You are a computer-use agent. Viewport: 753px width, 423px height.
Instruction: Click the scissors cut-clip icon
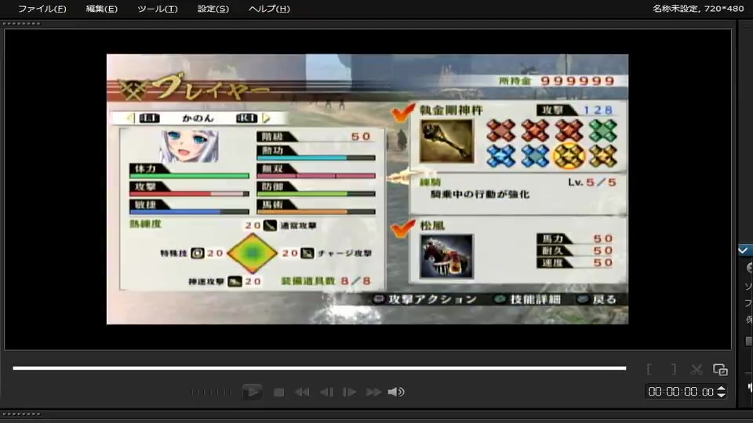[x=697, y=369]
